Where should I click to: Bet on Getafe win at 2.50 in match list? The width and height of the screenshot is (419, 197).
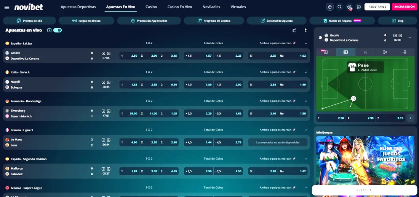(x=129, y=56)
